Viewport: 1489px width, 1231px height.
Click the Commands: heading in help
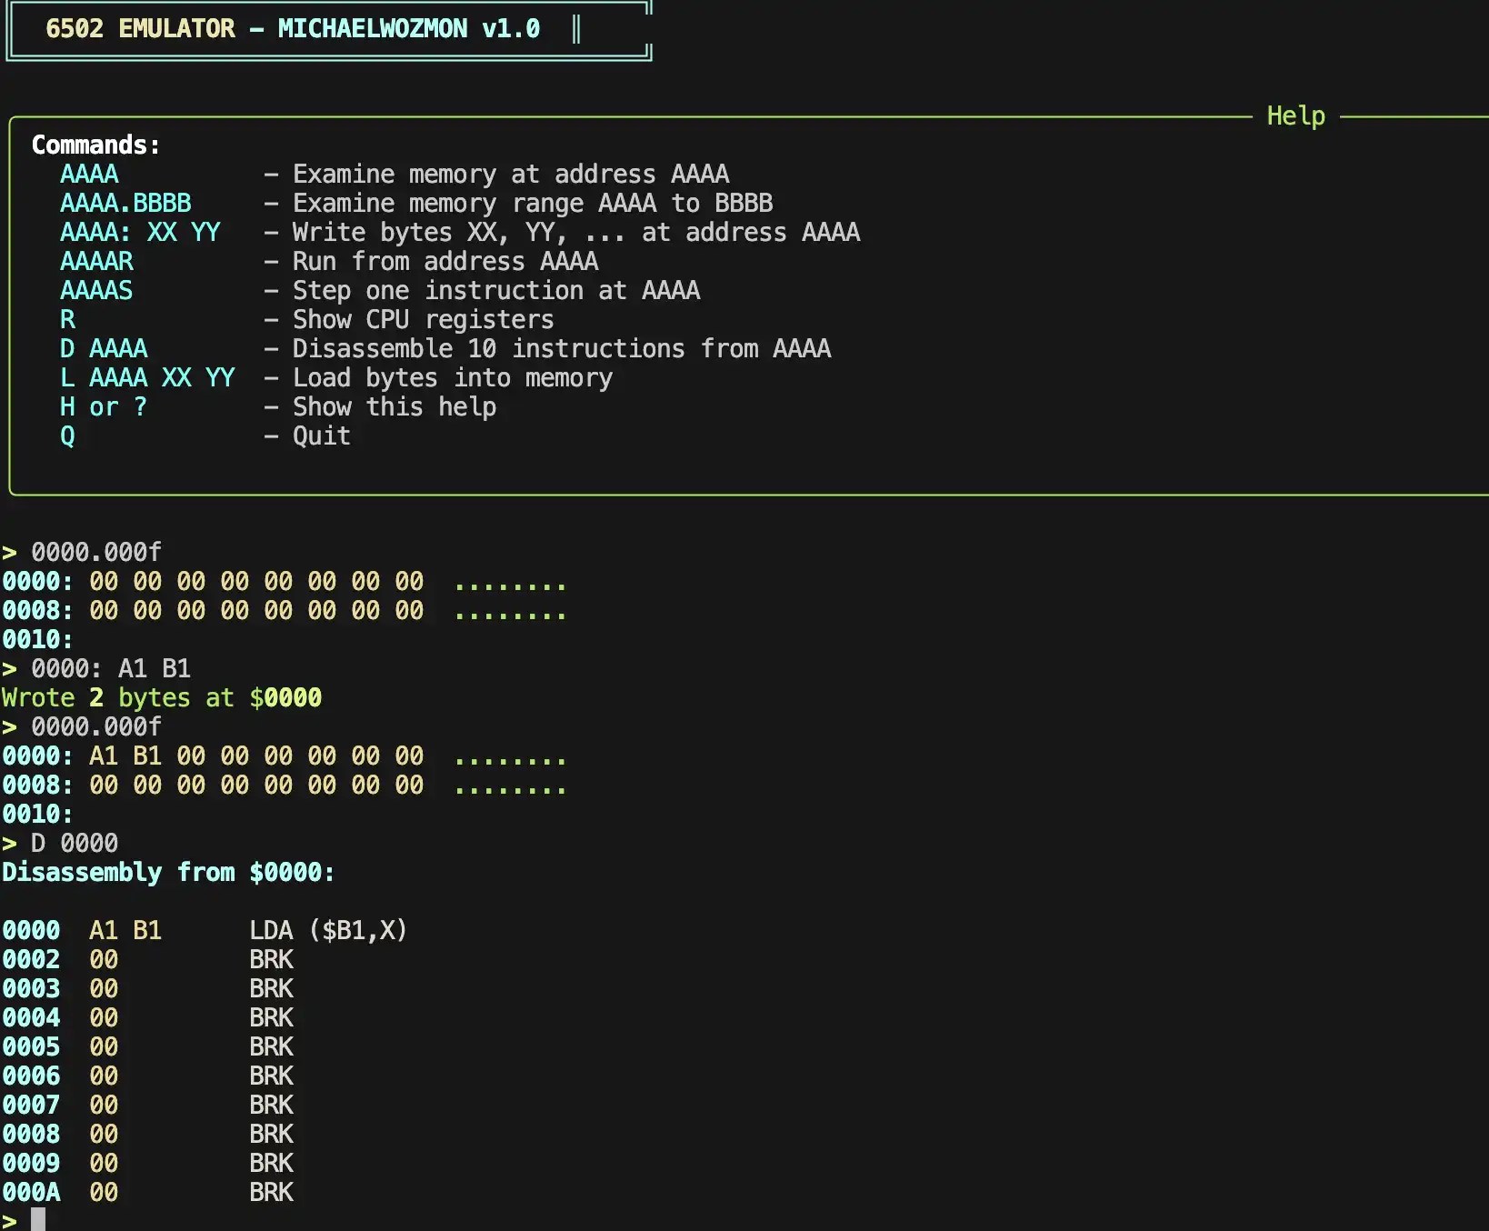[95, 145]
